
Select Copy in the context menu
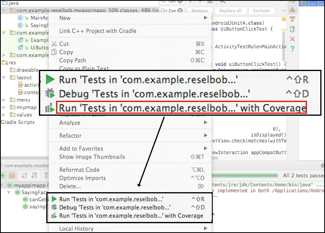(x=130, y=52)
